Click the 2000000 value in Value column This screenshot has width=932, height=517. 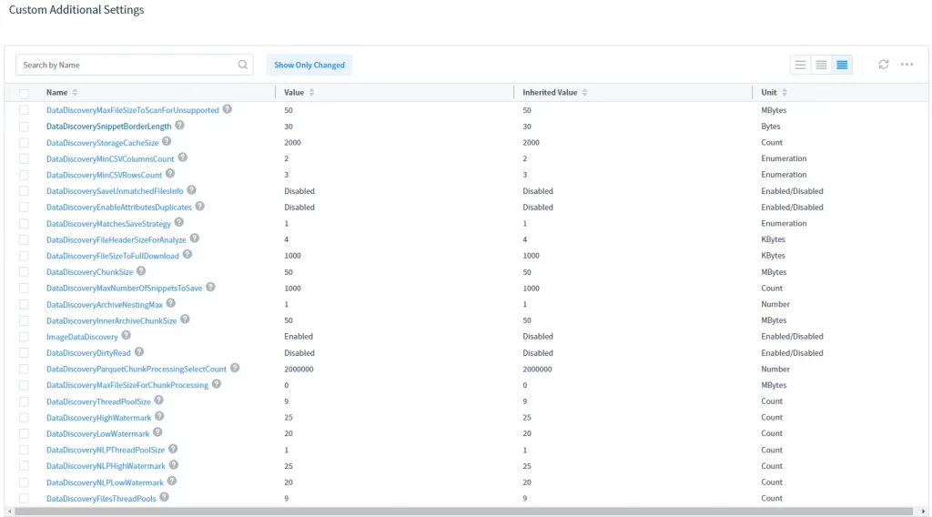299,369
